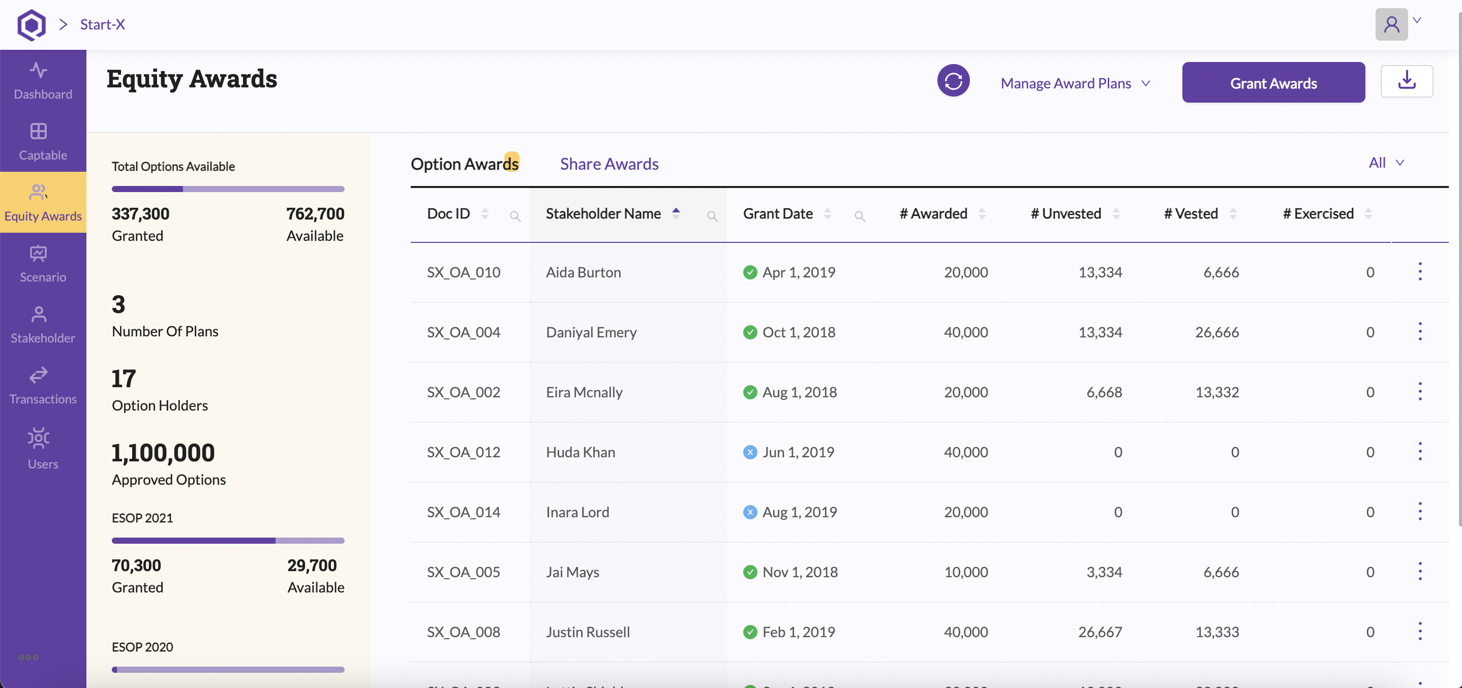
Task: Switch to the Share Awards tab
Action: click(609, 164)
